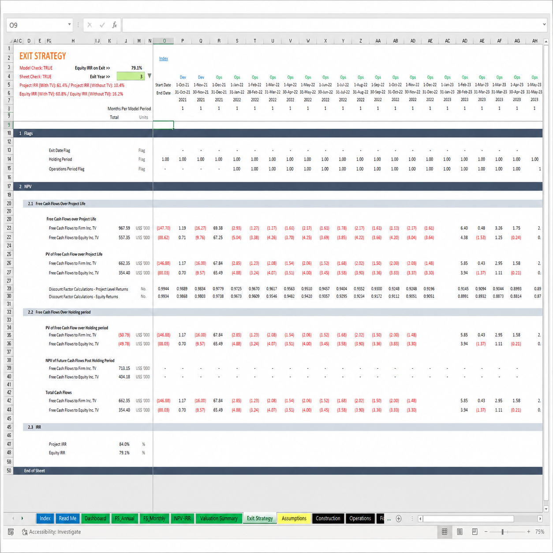Click the zoom slider handle
Screen dimensions: 553x553
point(502,532)
